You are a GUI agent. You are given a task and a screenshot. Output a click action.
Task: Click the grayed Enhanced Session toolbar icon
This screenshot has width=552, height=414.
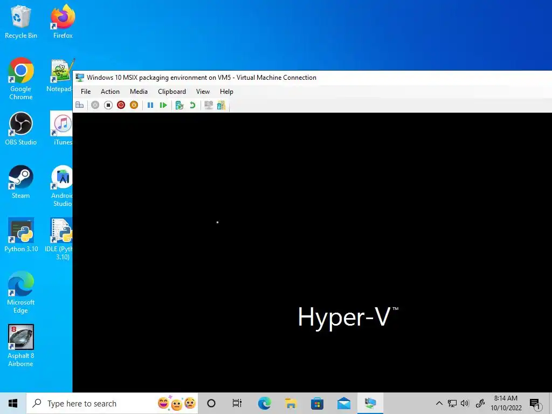[209, 105]
